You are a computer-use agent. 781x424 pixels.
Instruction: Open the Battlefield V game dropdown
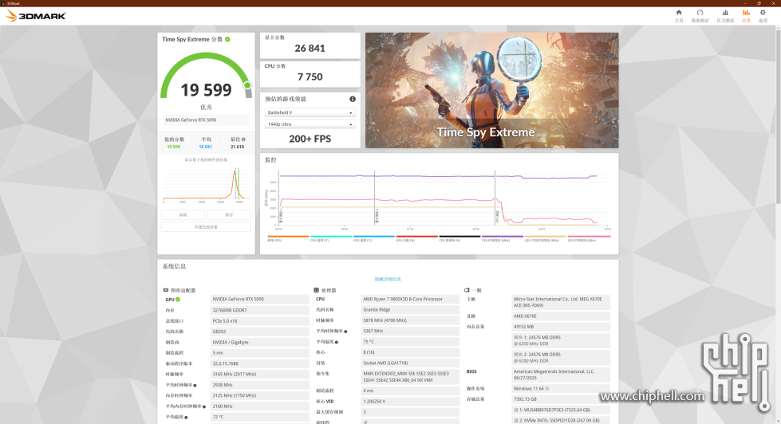[x=310, y=112]
